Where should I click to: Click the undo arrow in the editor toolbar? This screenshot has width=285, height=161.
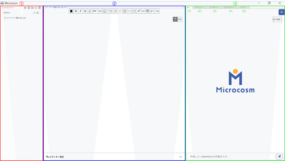152,11
